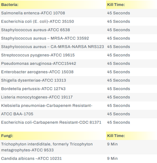The width and height of the screenshot is (157, 163).
Task: Click the 9 Min value for Candida albicans
Action: coord(112,159)
